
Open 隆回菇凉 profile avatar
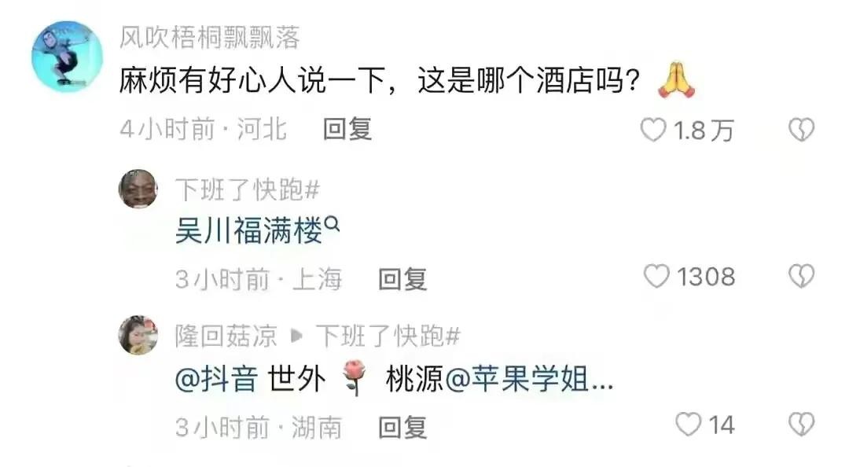tap(138, 336)
